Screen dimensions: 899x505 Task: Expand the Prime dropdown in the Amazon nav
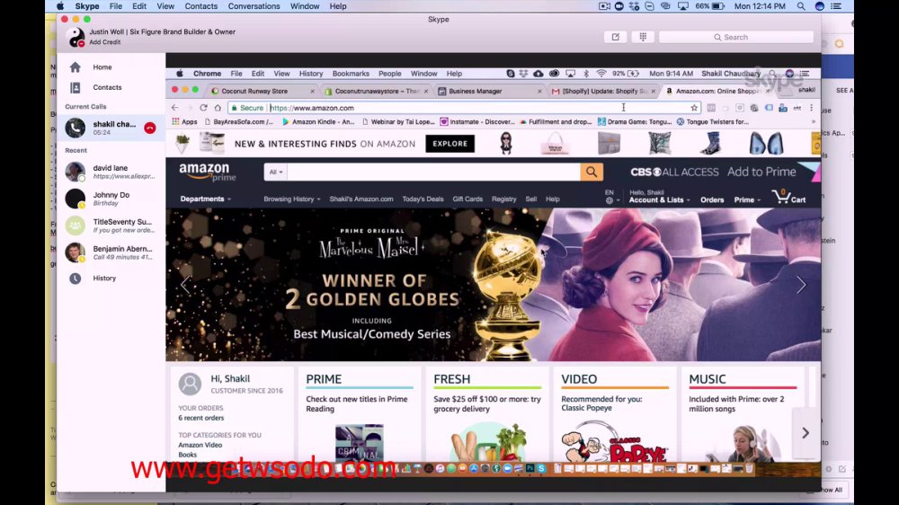point(747,199)
